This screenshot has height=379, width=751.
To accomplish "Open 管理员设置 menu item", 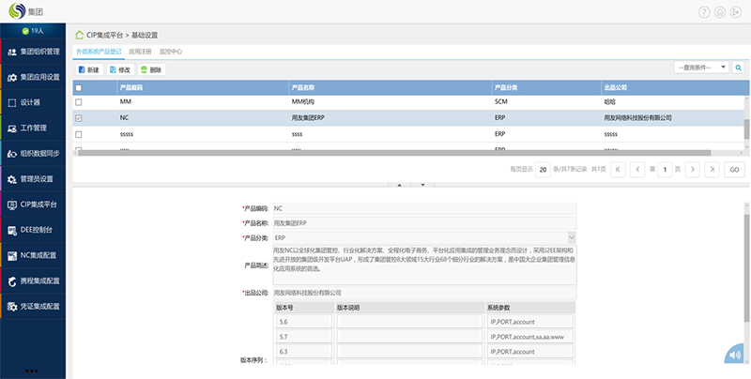I will point(33,179).
